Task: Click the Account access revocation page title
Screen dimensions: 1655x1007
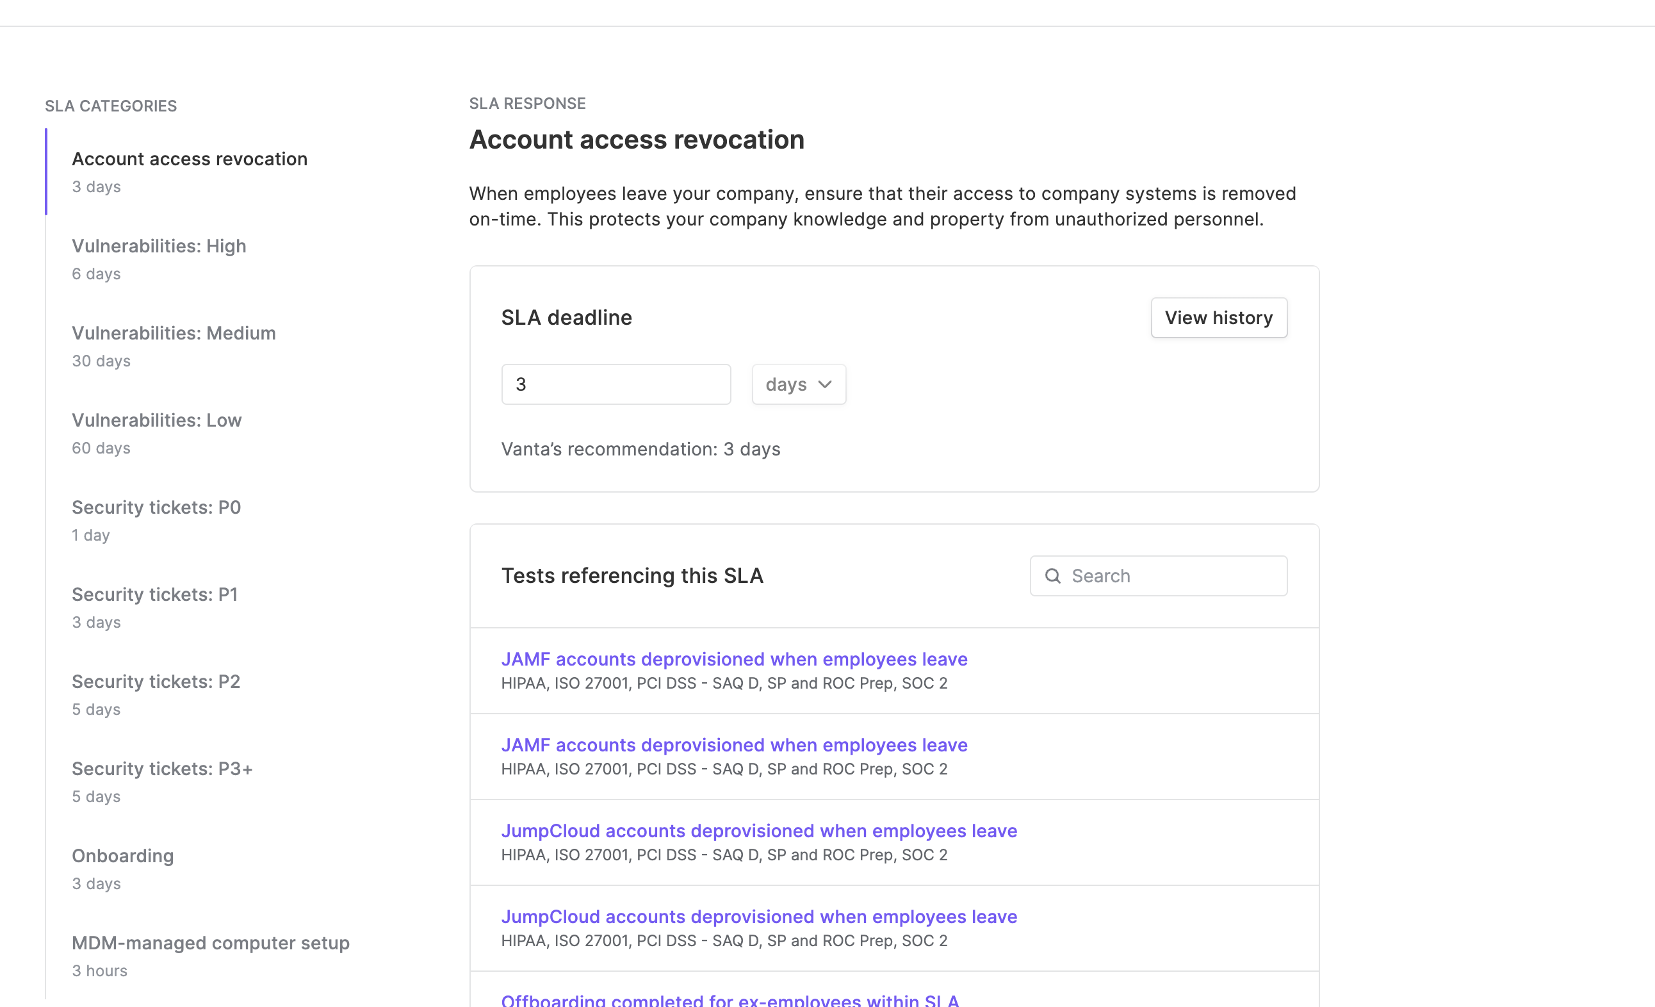Action: (637, 140)
